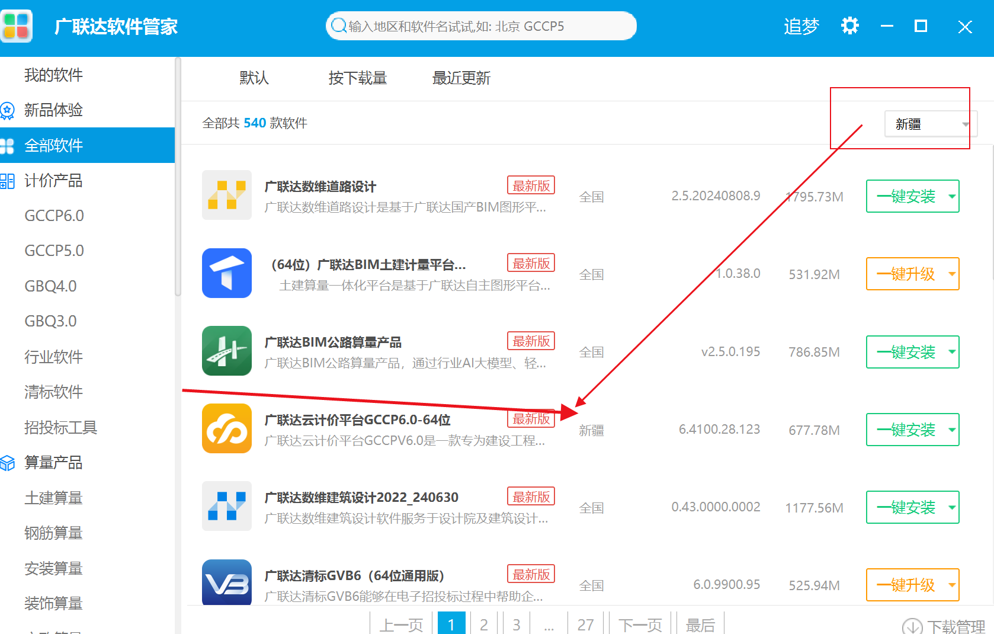Image resolution: width=994 pixels, height=634 pixels.
Task: Expand upgrade options arrow for 广联达清标GVB6
Action: (x=952, y=585)
